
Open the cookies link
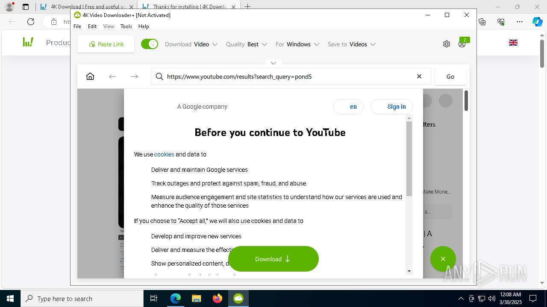pos(164,154)
